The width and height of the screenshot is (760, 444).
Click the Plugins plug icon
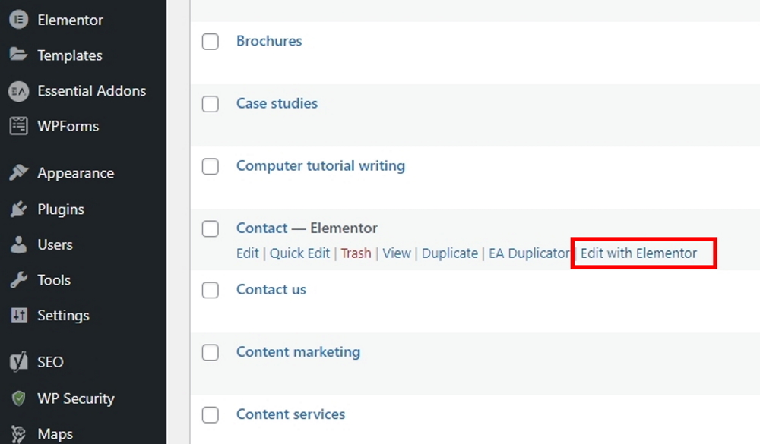pyautogui.click(x=18, y=209)
